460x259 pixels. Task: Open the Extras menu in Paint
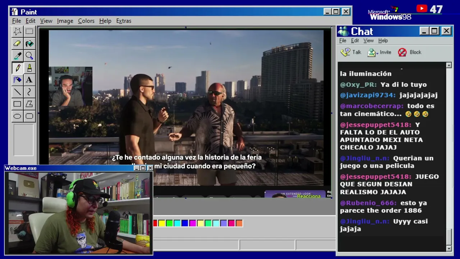point(124,21)
